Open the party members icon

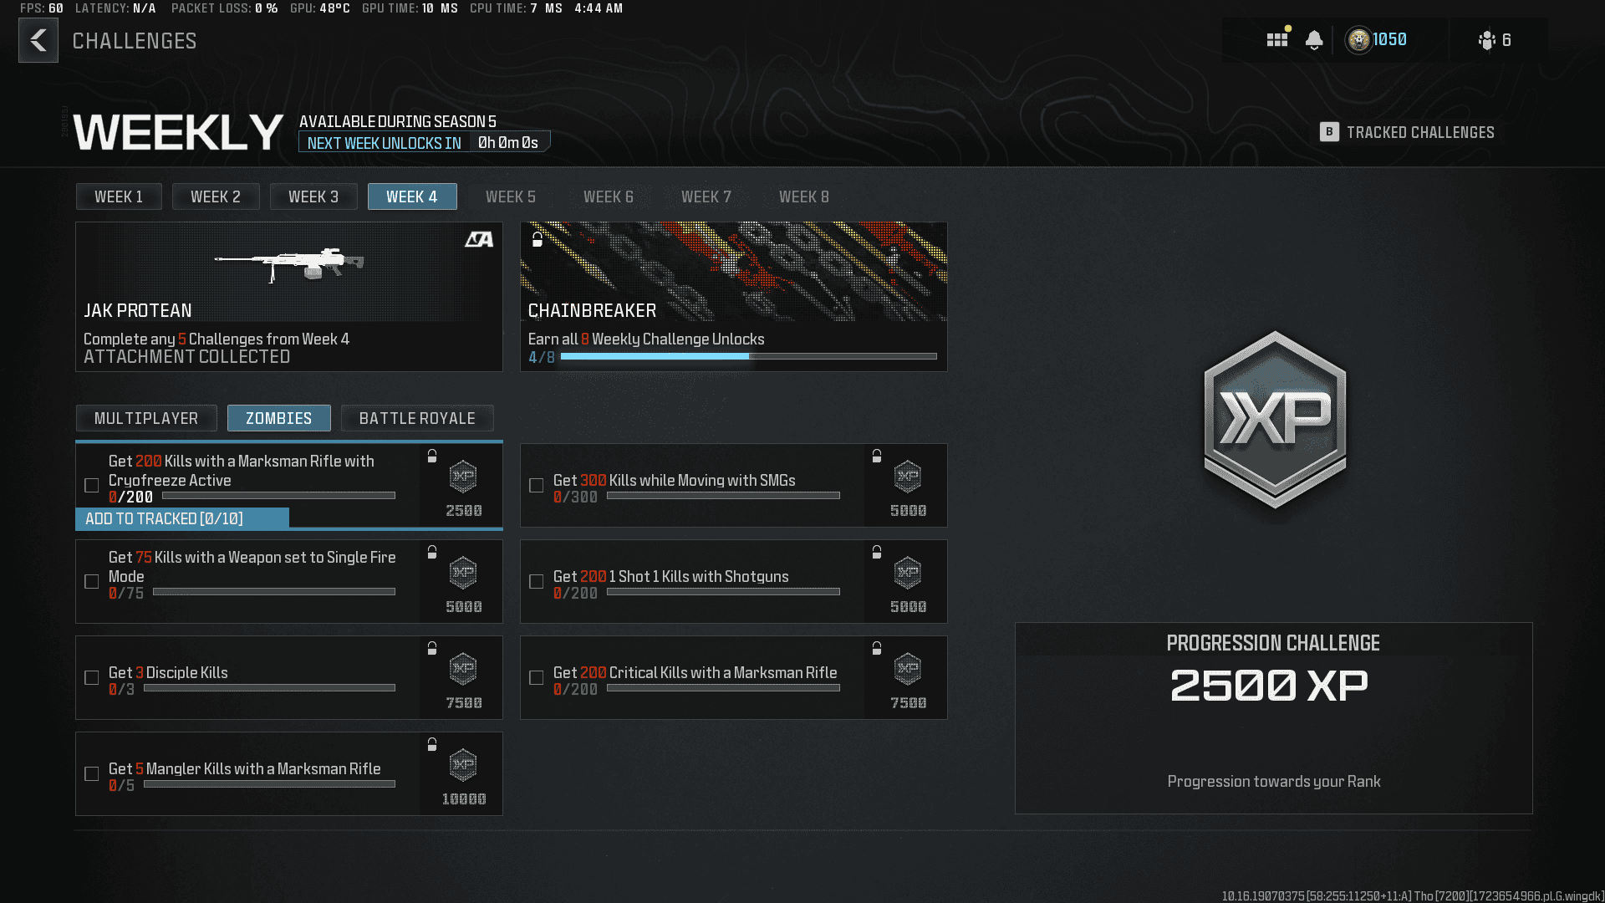coord(1487,40)
